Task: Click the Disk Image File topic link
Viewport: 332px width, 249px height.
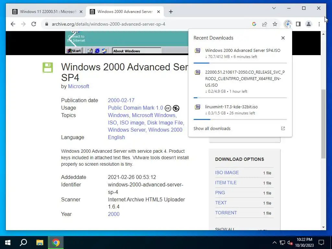Action: (x=165, y=123)
